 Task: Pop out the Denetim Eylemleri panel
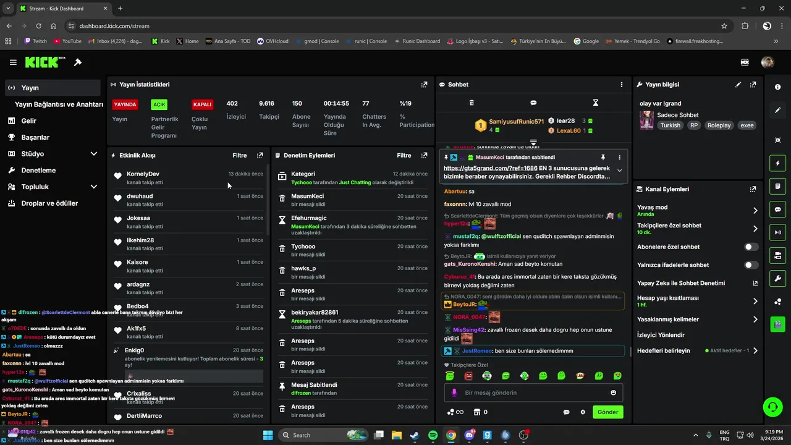click(424, 156)
